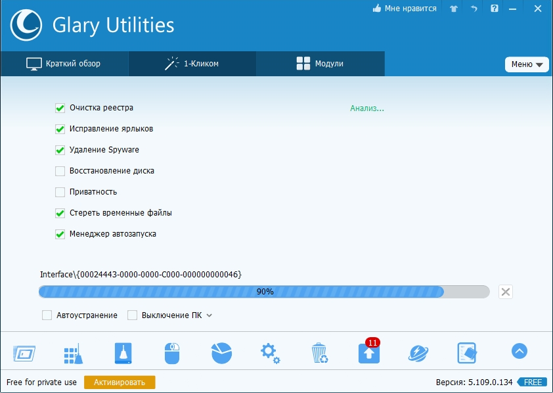This screenshot has height=393, width=553.
Task: Open the uninstall manager trash icon
Action: 320,353
